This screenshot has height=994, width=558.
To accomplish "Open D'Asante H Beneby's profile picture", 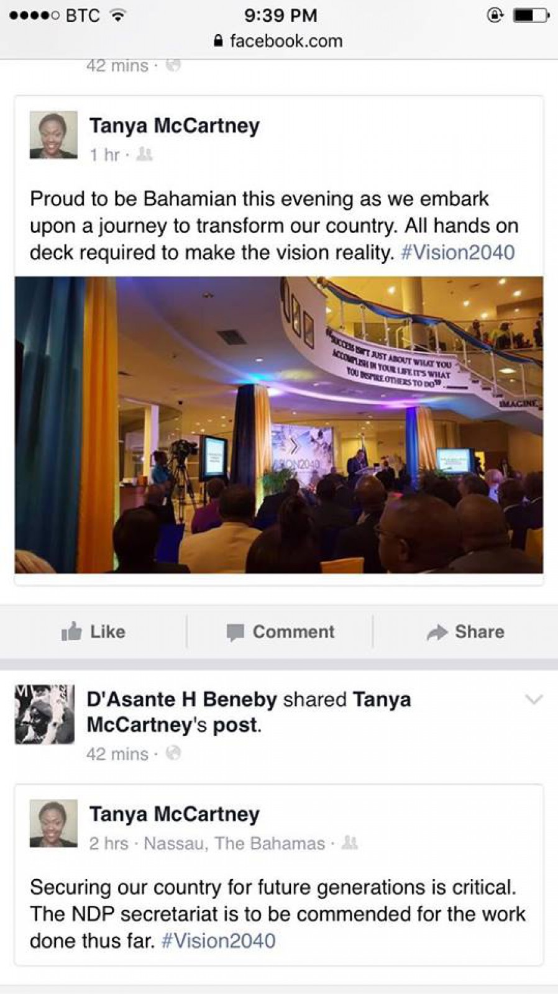I will (x=45, y=714).
